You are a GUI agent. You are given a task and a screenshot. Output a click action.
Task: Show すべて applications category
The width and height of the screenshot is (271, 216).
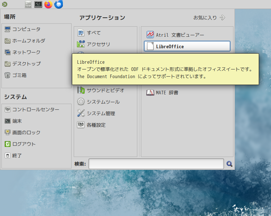coord(89,33)
